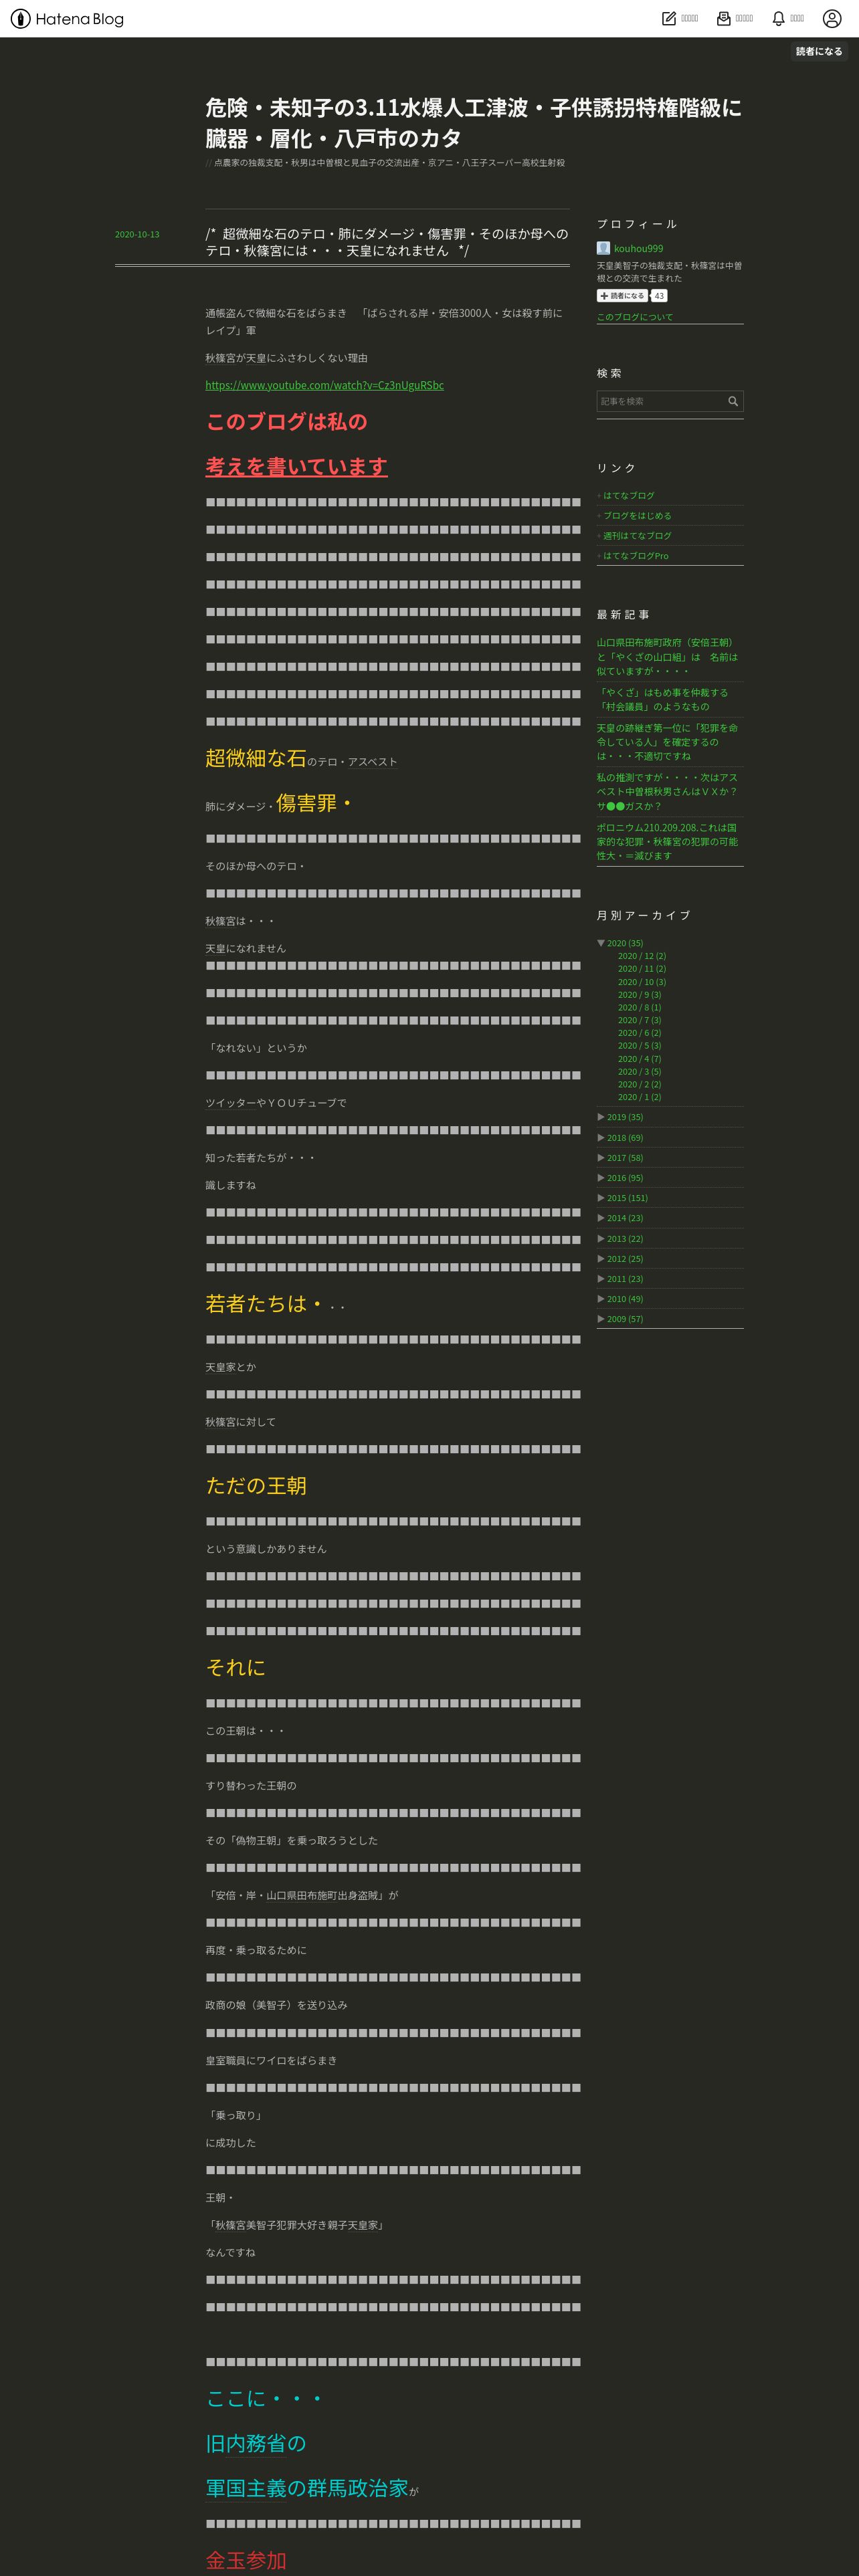Open the subscriptions inbox icon in header
The height and width of the screenshot is (2576, 859).
[x=724, y=18]
